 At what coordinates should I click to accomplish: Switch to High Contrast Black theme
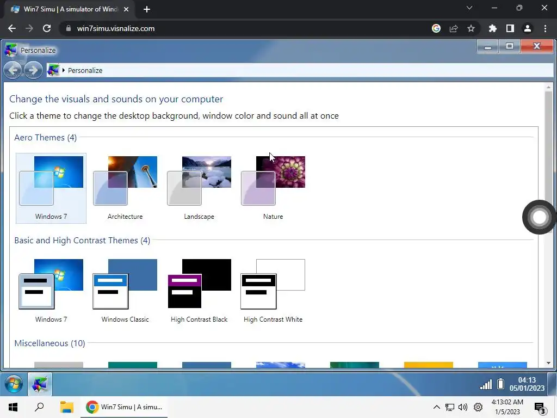[199, 291]
